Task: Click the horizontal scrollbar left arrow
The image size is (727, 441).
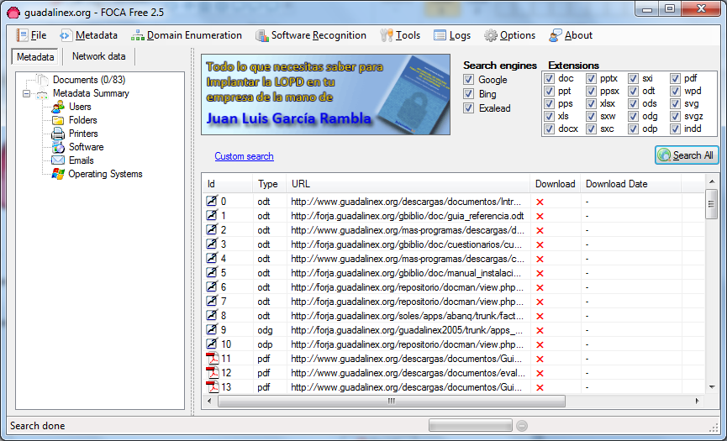Action: 209,402
